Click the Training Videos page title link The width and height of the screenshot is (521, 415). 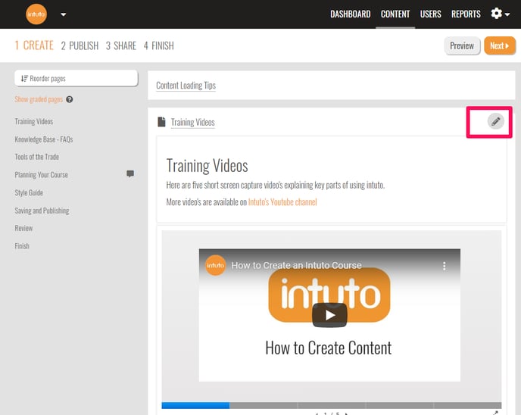coord(192,122)
